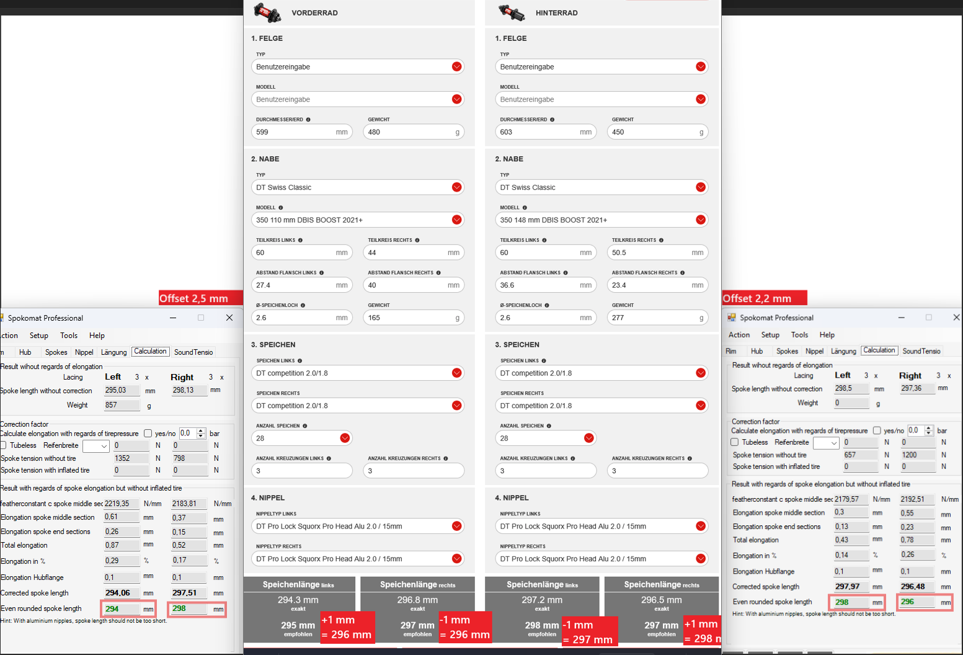
Task: Open the Tools menu in left Spokomat window
Action: [x=69, y=336]
